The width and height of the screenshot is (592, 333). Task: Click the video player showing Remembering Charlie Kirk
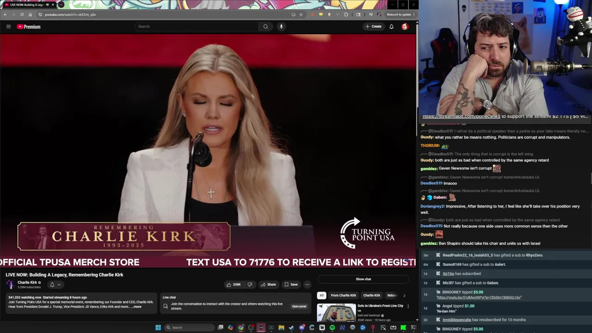pyautogui.click(x=208, y=151)
